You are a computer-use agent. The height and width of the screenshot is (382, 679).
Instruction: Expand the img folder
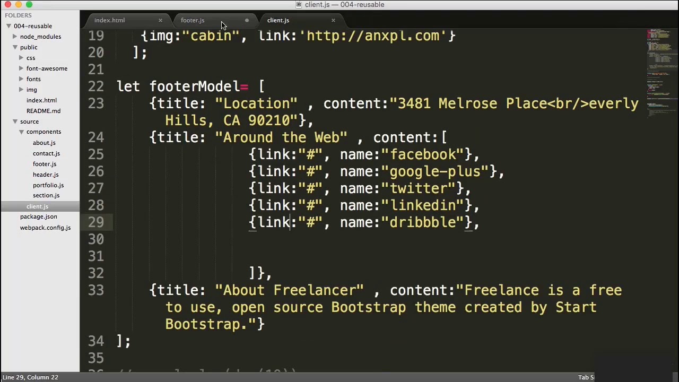[21, 90]
